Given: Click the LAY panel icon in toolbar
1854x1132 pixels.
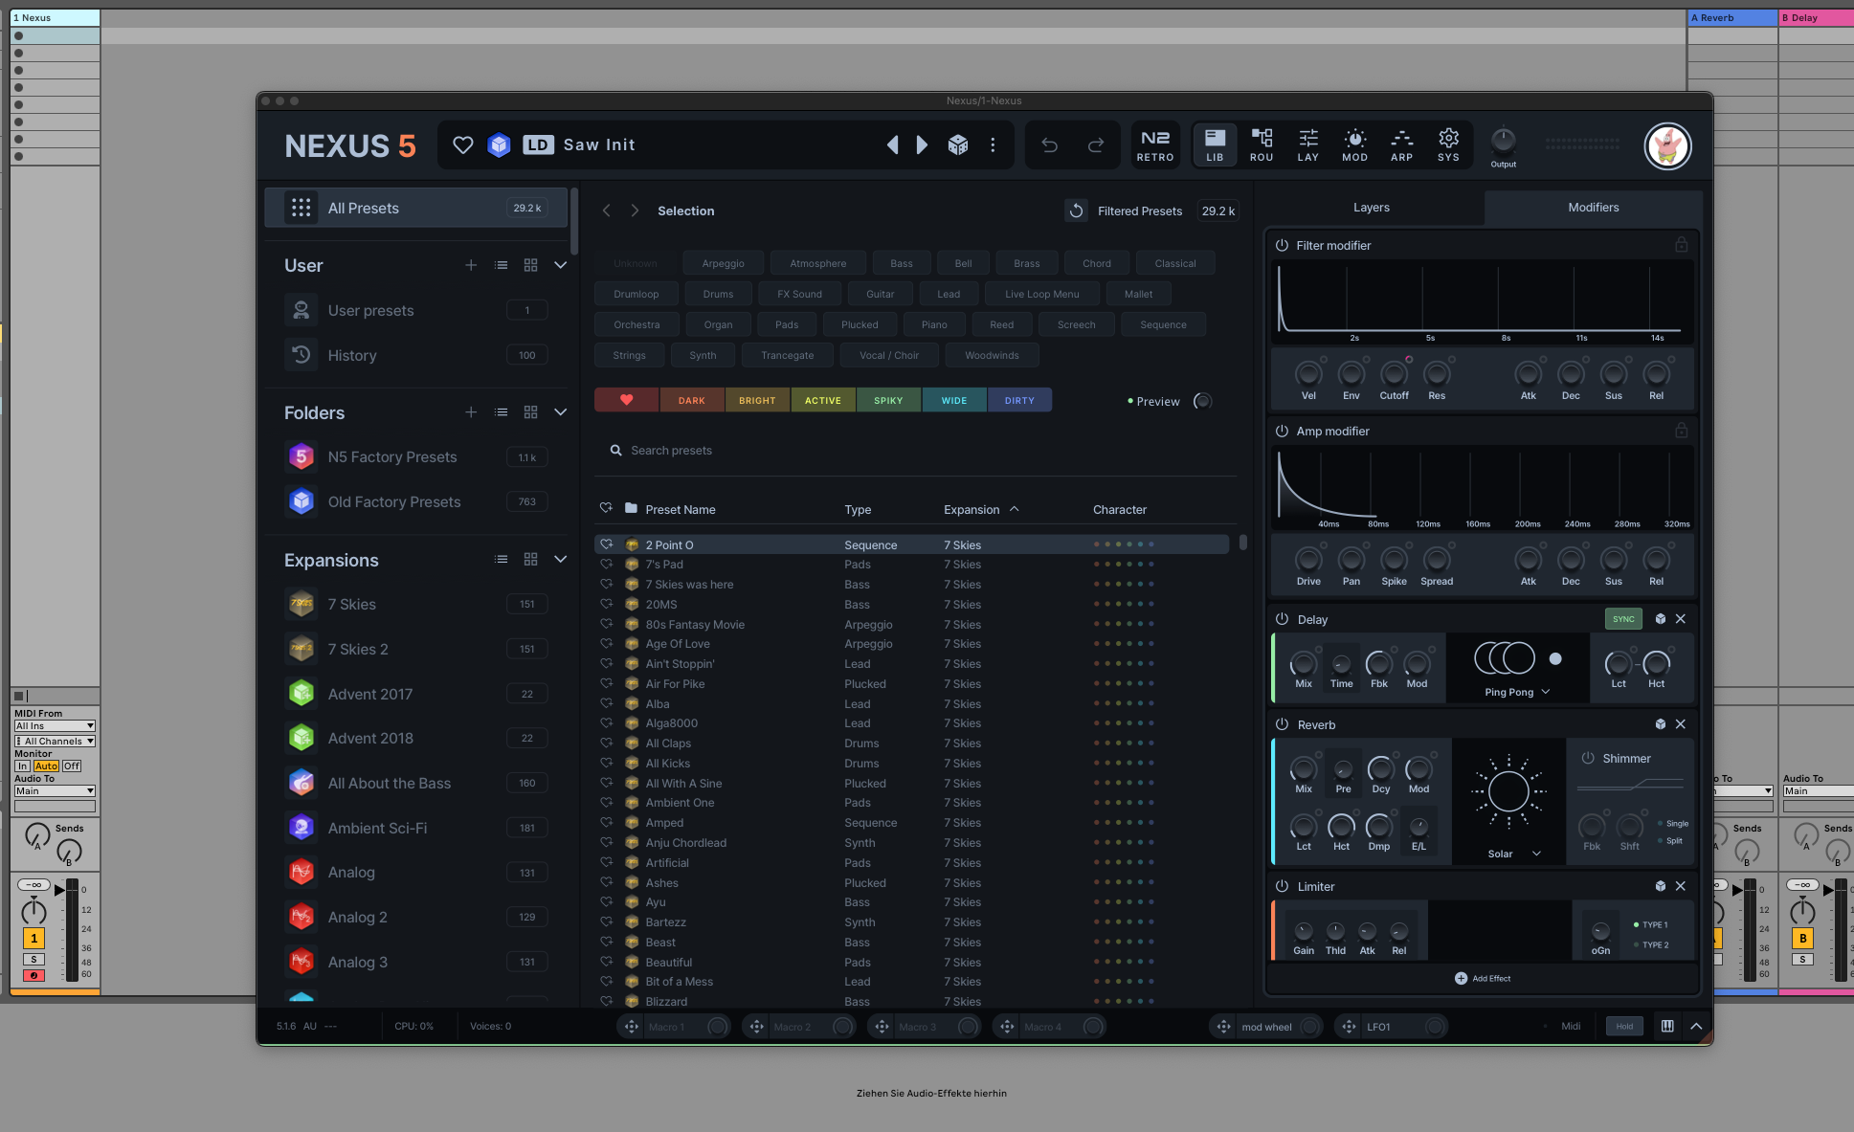Looking at the screenshot, I should 1307,145.
